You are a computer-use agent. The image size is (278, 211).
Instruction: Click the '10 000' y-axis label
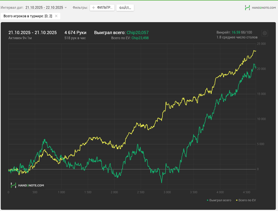(261, 119)
